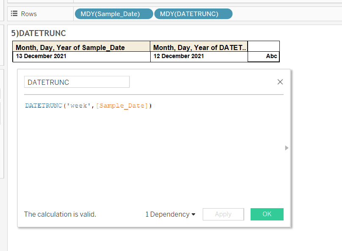Click the DATETRUNC function in formula

coord(44,106)
